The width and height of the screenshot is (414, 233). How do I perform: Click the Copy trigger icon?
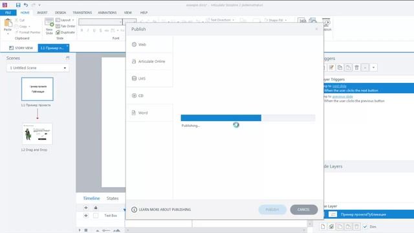tap(340, 67)
